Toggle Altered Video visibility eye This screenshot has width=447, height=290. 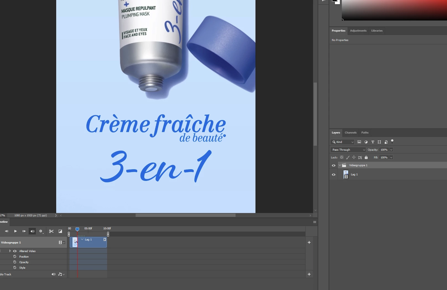tap(15, 251)
